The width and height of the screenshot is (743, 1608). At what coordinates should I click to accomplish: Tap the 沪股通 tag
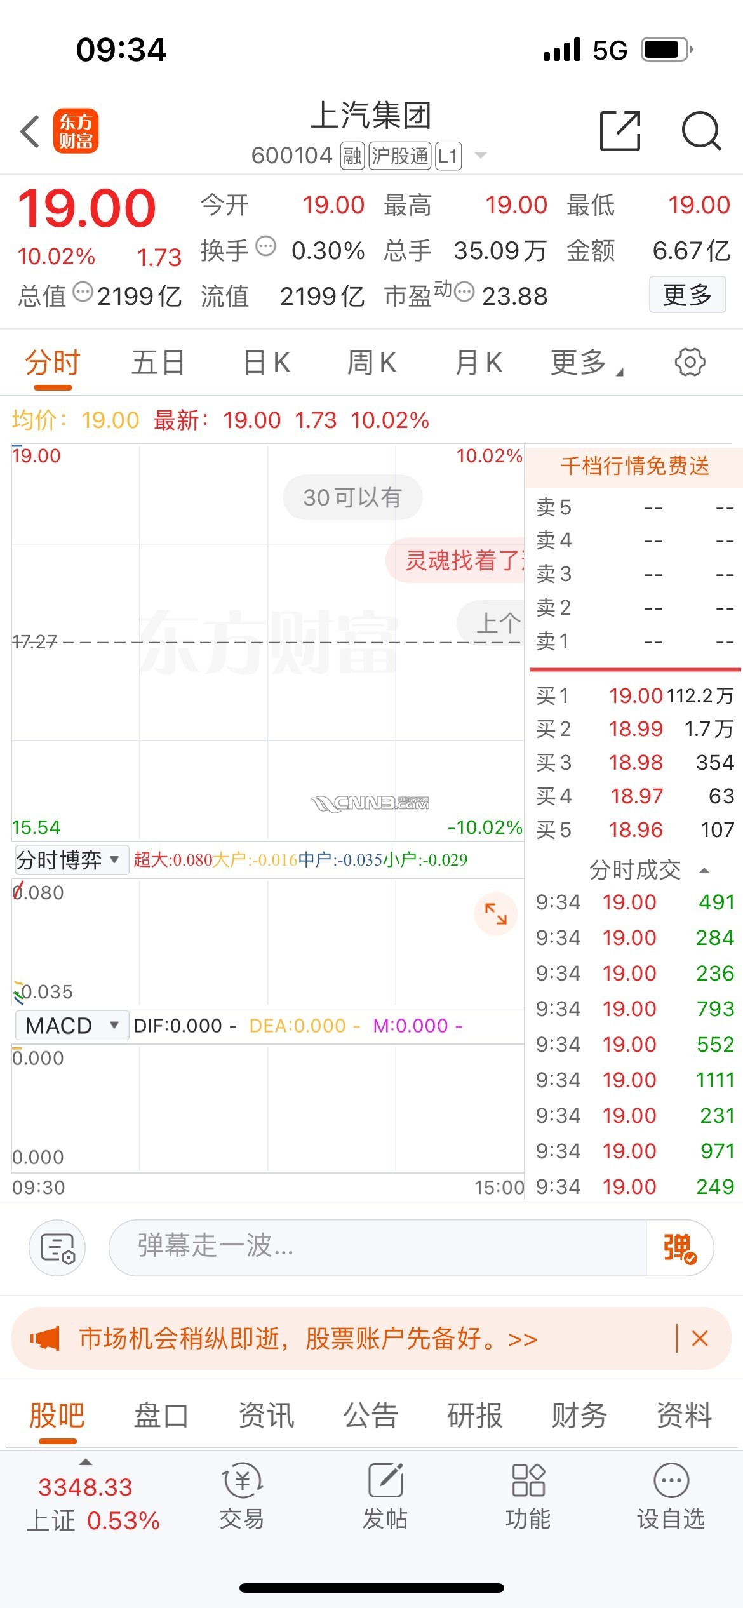[400, 155]
